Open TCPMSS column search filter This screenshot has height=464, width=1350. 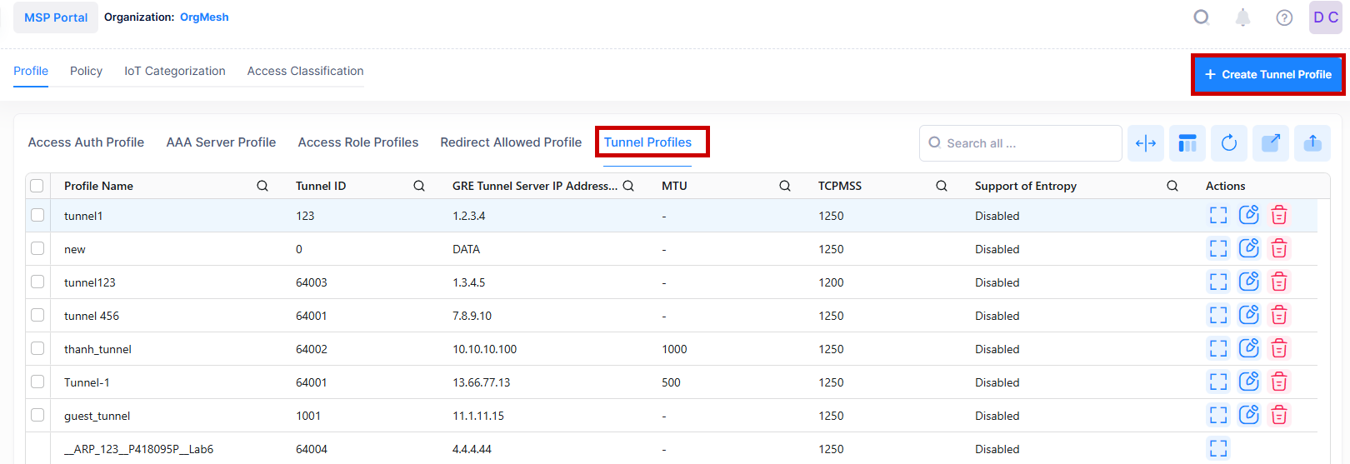(x=942, y=186)
